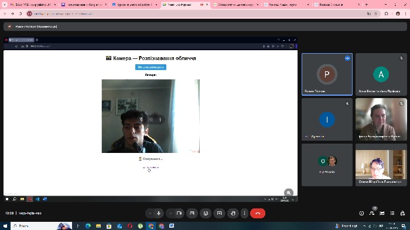
Task: Open Microsoft Word from the taskbar
Action: 172,226
